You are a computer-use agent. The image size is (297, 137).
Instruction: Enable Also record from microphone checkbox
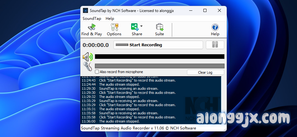97,72
